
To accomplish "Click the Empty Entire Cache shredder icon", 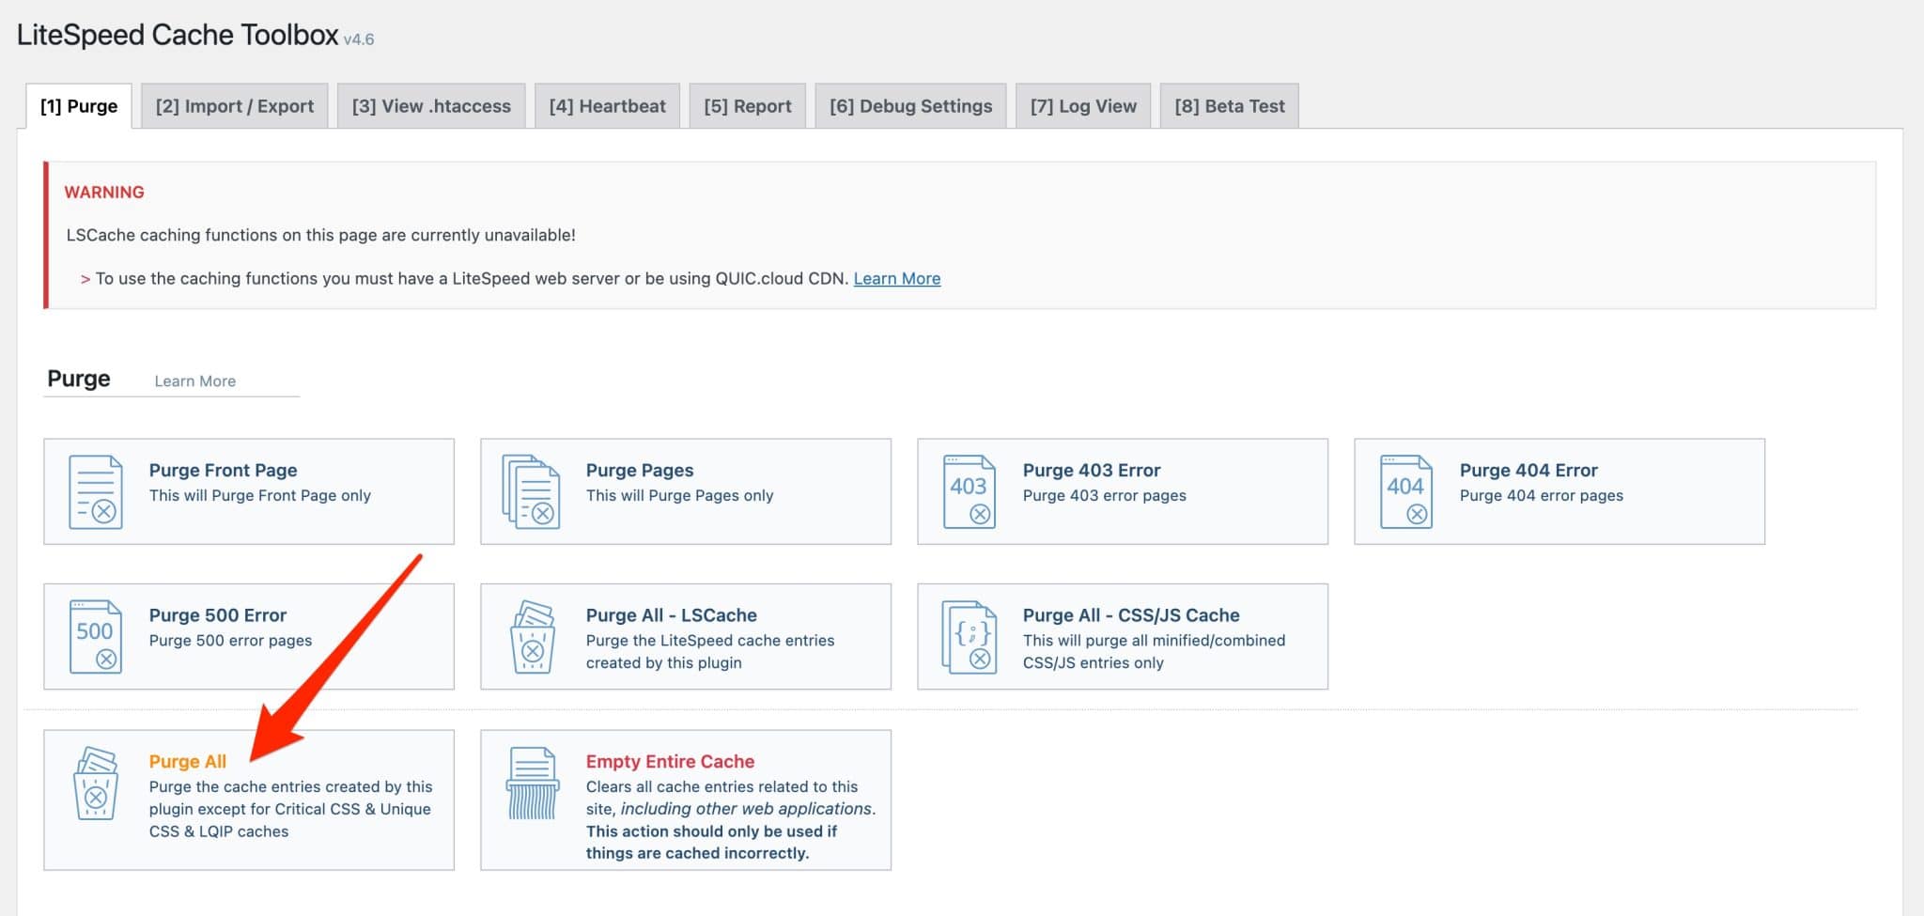I will pyautogui.click(x=533, y=783).
